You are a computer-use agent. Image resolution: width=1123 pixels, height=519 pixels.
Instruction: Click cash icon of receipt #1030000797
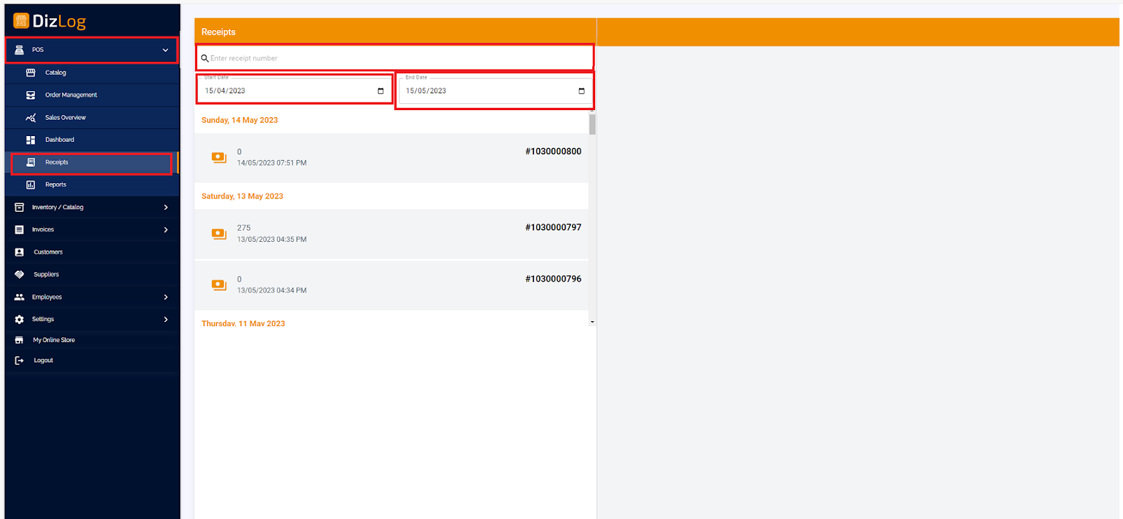click(219, 234)
